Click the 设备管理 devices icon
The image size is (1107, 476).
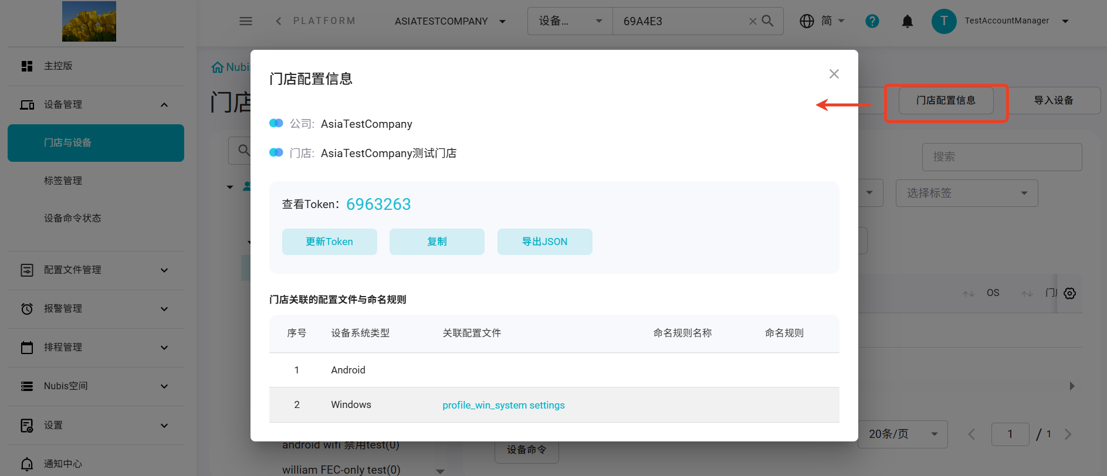pos(27,105)
